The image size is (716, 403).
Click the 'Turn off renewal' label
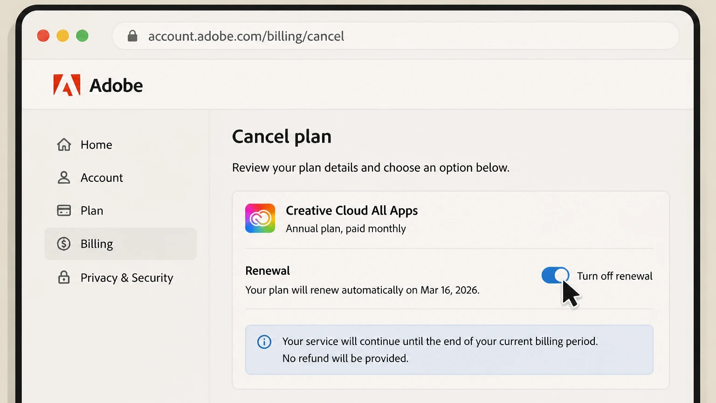[614, 276]
